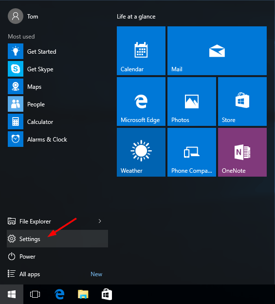Launch the Microsoft Edge tile
The image size is (275, 304).
coord(141,101)
